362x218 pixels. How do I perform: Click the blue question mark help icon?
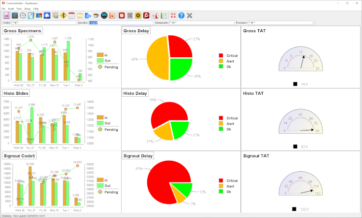[181, 15]
